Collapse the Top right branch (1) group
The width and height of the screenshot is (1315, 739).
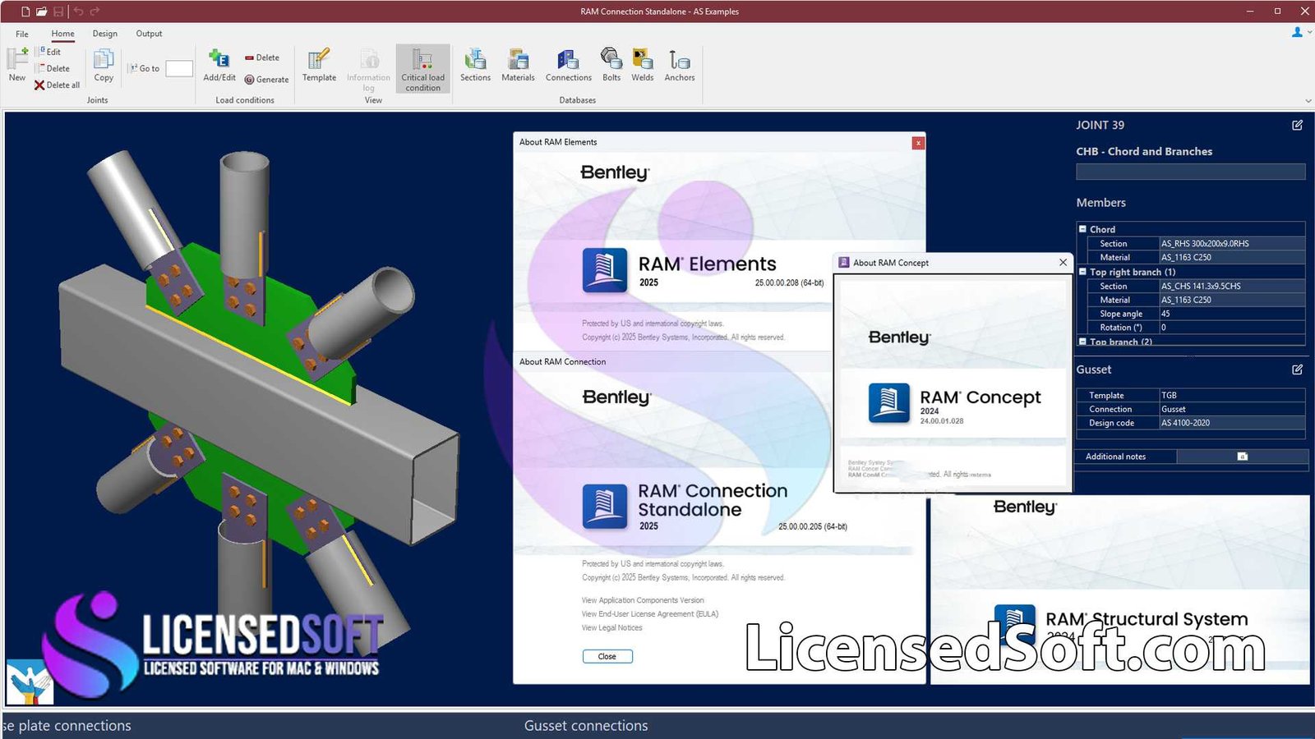1082,272
